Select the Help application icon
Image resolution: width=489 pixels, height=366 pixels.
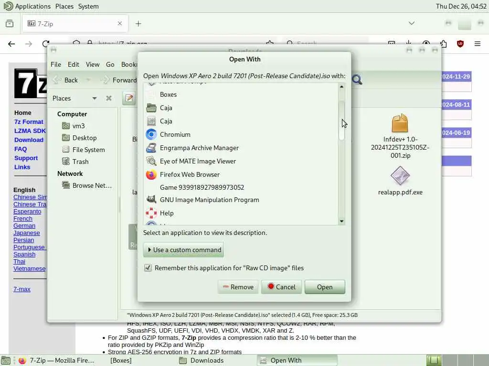151,213
